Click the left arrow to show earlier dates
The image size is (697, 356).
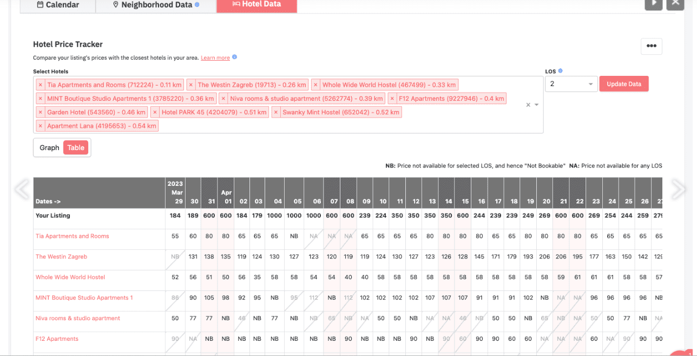point(21,189)
